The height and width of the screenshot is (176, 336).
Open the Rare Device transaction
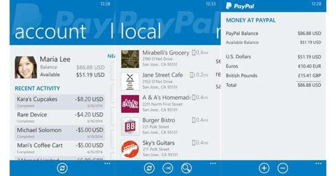pyautogui.click(x=60, y=117)
